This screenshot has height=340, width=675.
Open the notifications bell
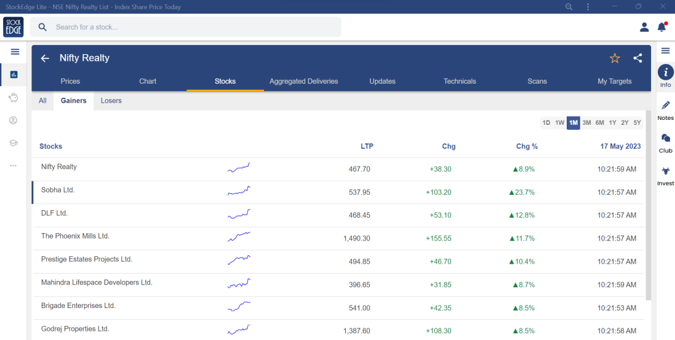pyautogui.click(x=661, y=27)
